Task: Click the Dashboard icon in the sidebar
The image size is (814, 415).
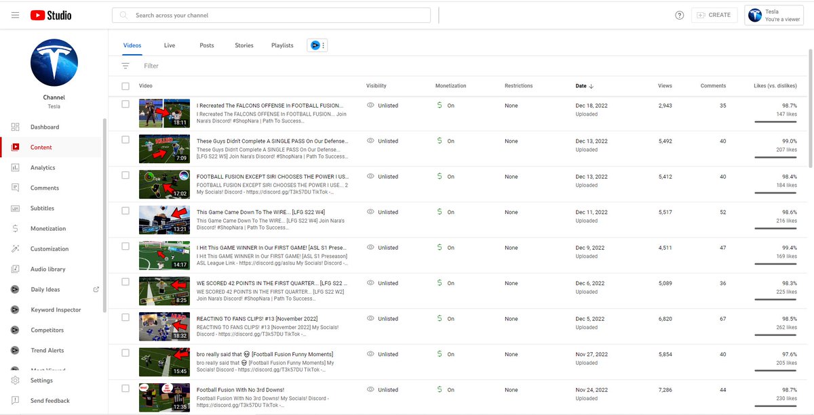Action: click(15, 127)
